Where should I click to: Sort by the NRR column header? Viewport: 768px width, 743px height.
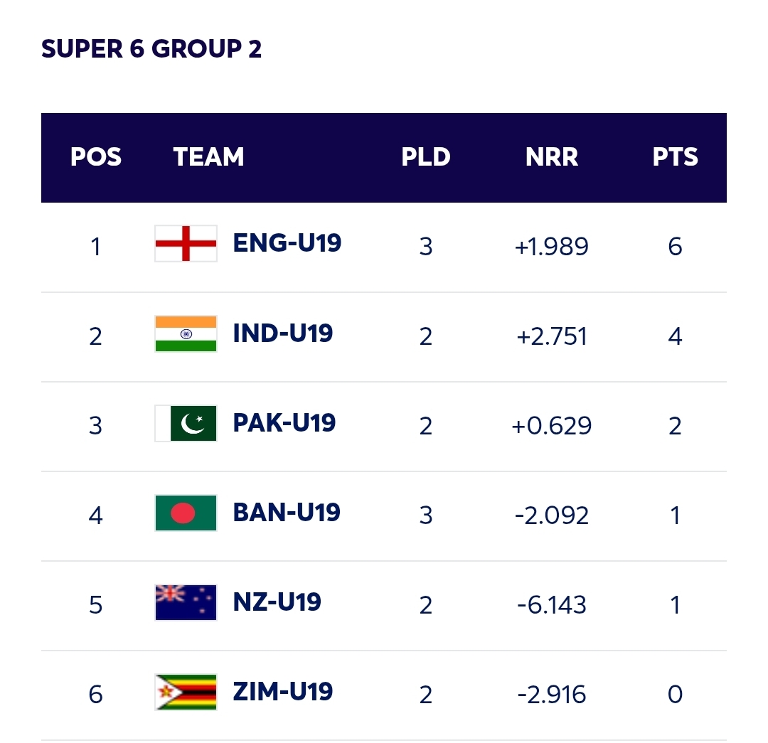552,157
